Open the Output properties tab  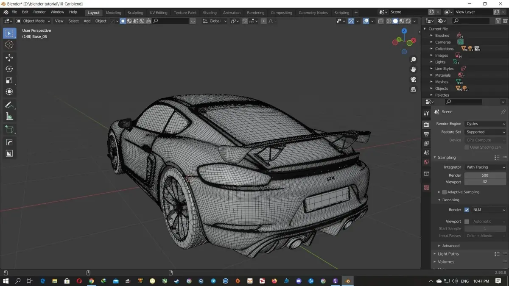[x=426, y=134]
